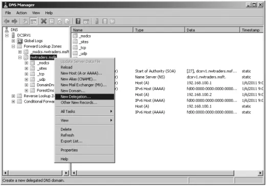Screen dimensions: 266x186
Task: Collapse the Forward Lookup Zones node
Action: point(13,46)
